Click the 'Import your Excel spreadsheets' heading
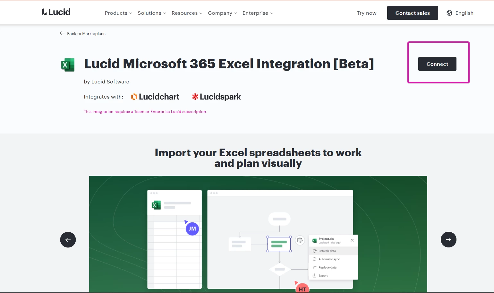 click(258, 158)
